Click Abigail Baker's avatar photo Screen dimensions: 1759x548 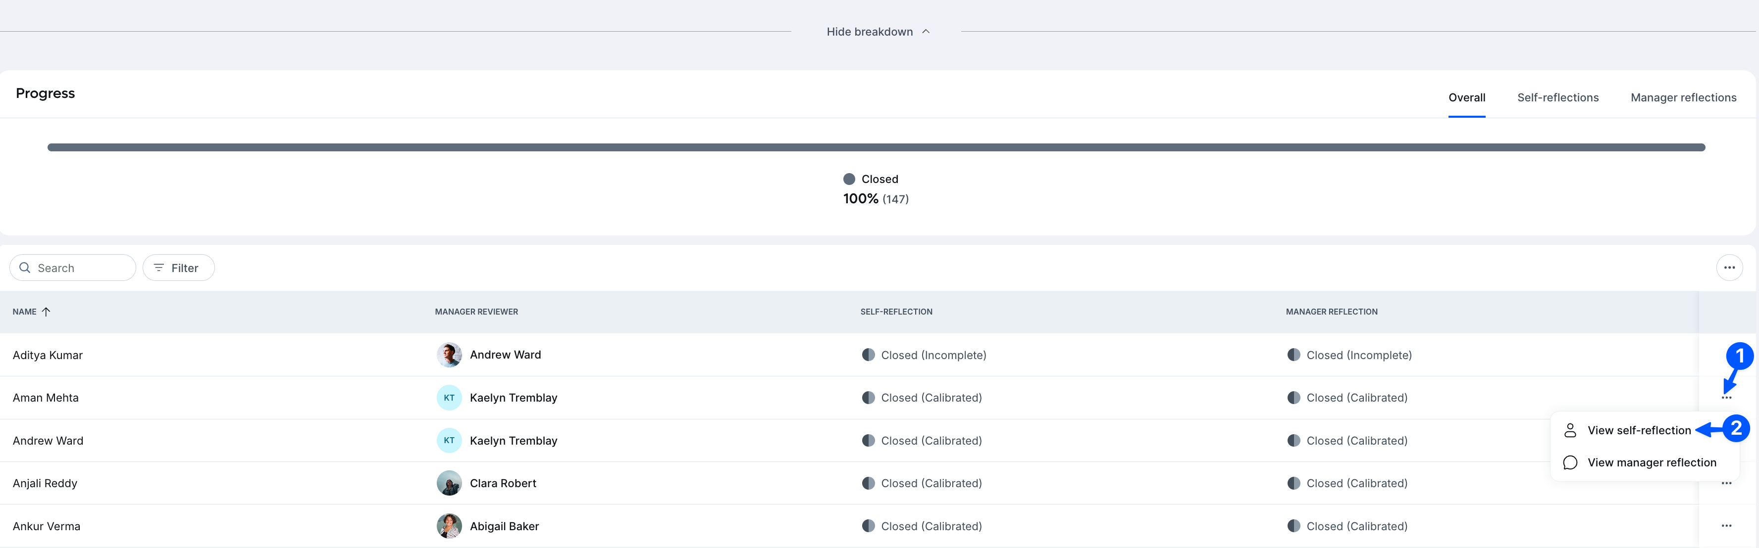coord(449,526)
